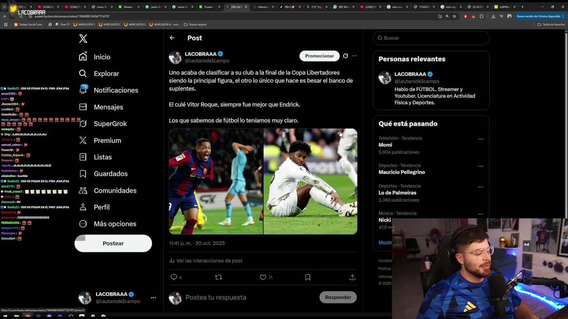Like the post with 71 likes
The width and height of the screenshot is (568, 319).
[x=263, y=277]
